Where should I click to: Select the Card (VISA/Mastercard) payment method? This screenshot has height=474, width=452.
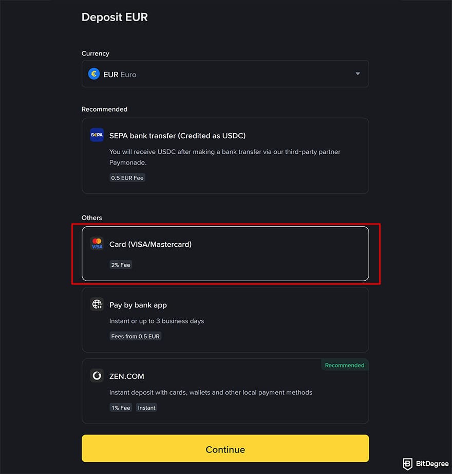(x=225, y=253)
